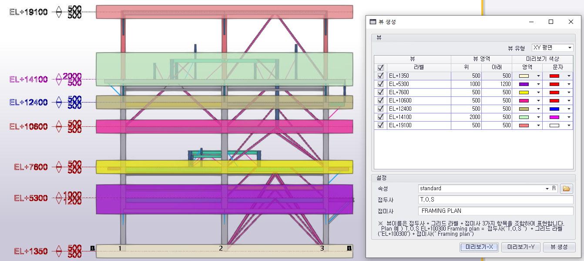Click the 미리보기-Y preview button
The height and width of the screenshot is (261, 584).
pos(520,247)
